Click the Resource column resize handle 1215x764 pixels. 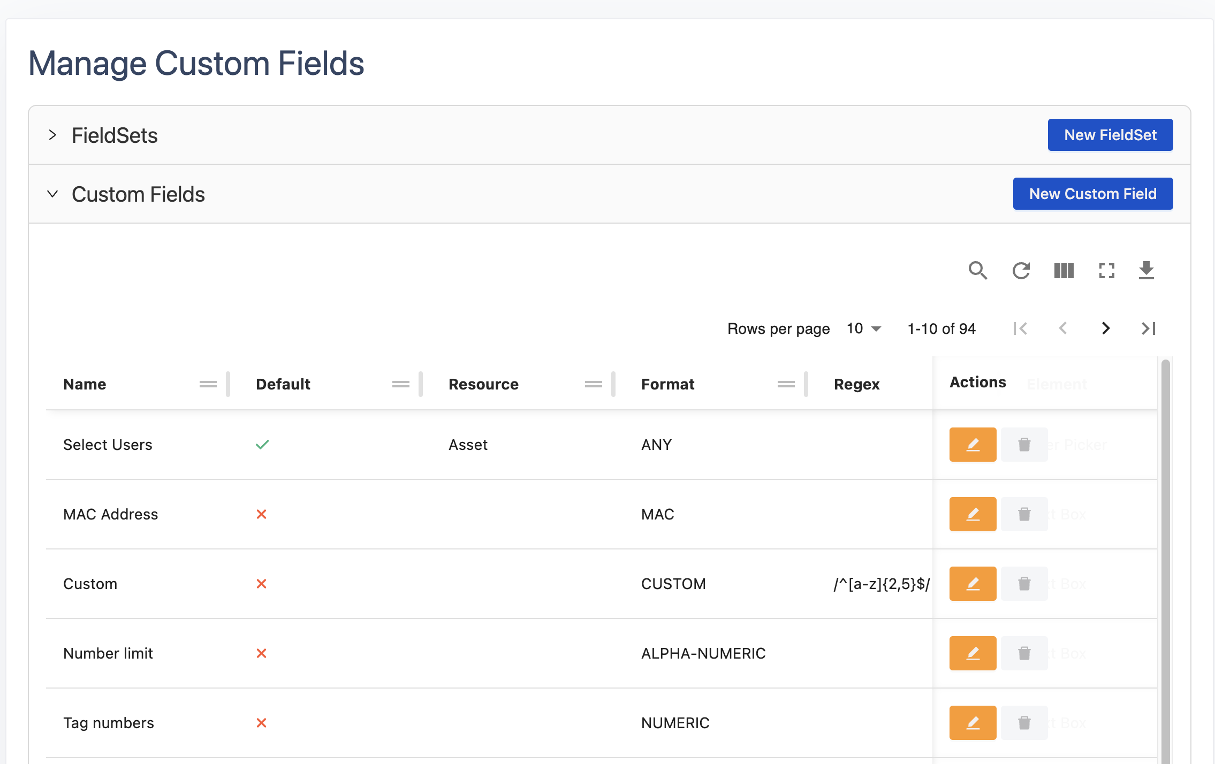point(613,384)
